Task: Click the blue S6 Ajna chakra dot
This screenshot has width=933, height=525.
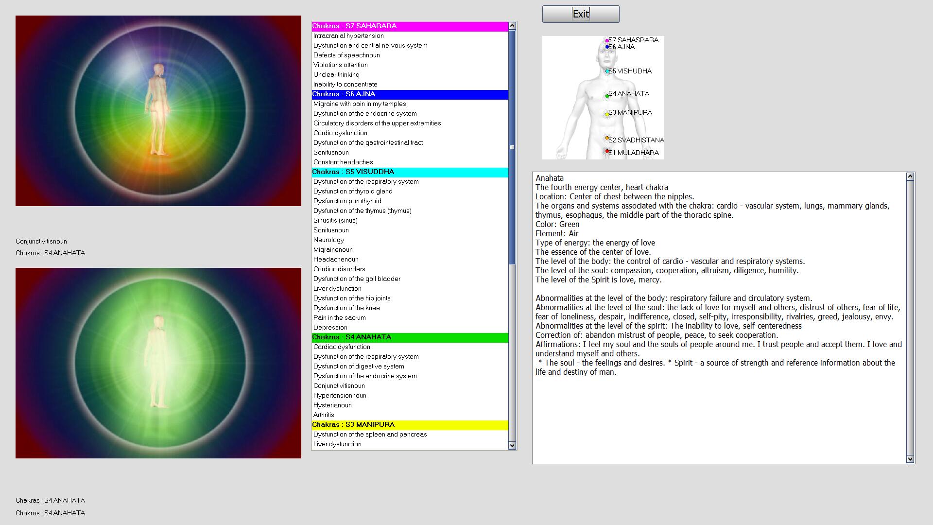Action: (x=607, y=47)
